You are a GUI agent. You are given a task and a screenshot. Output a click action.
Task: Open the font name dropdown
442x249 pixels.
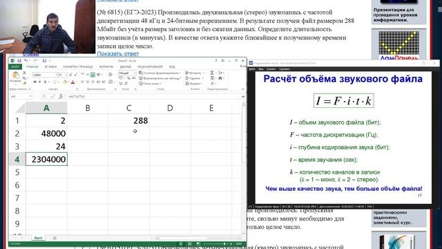(56, 75)
